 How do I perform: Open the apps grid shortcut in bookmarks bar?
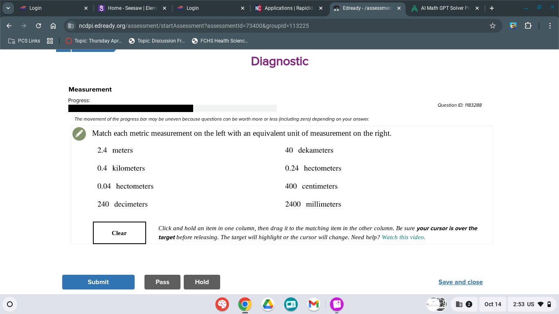(x=50, y=41)
